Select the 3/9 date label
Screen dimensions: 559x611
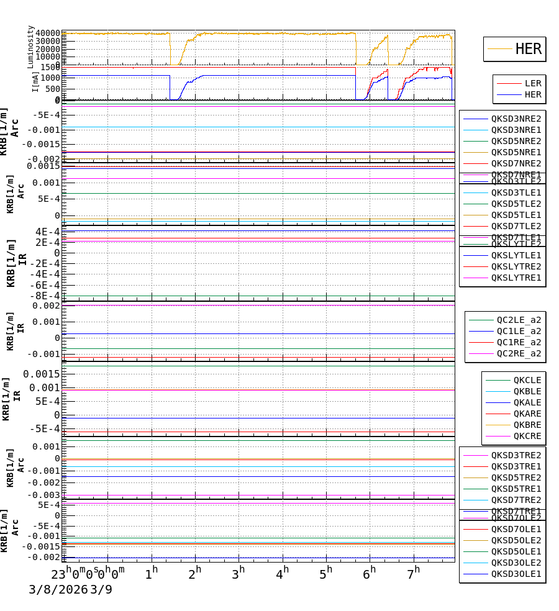click(101, 589)
